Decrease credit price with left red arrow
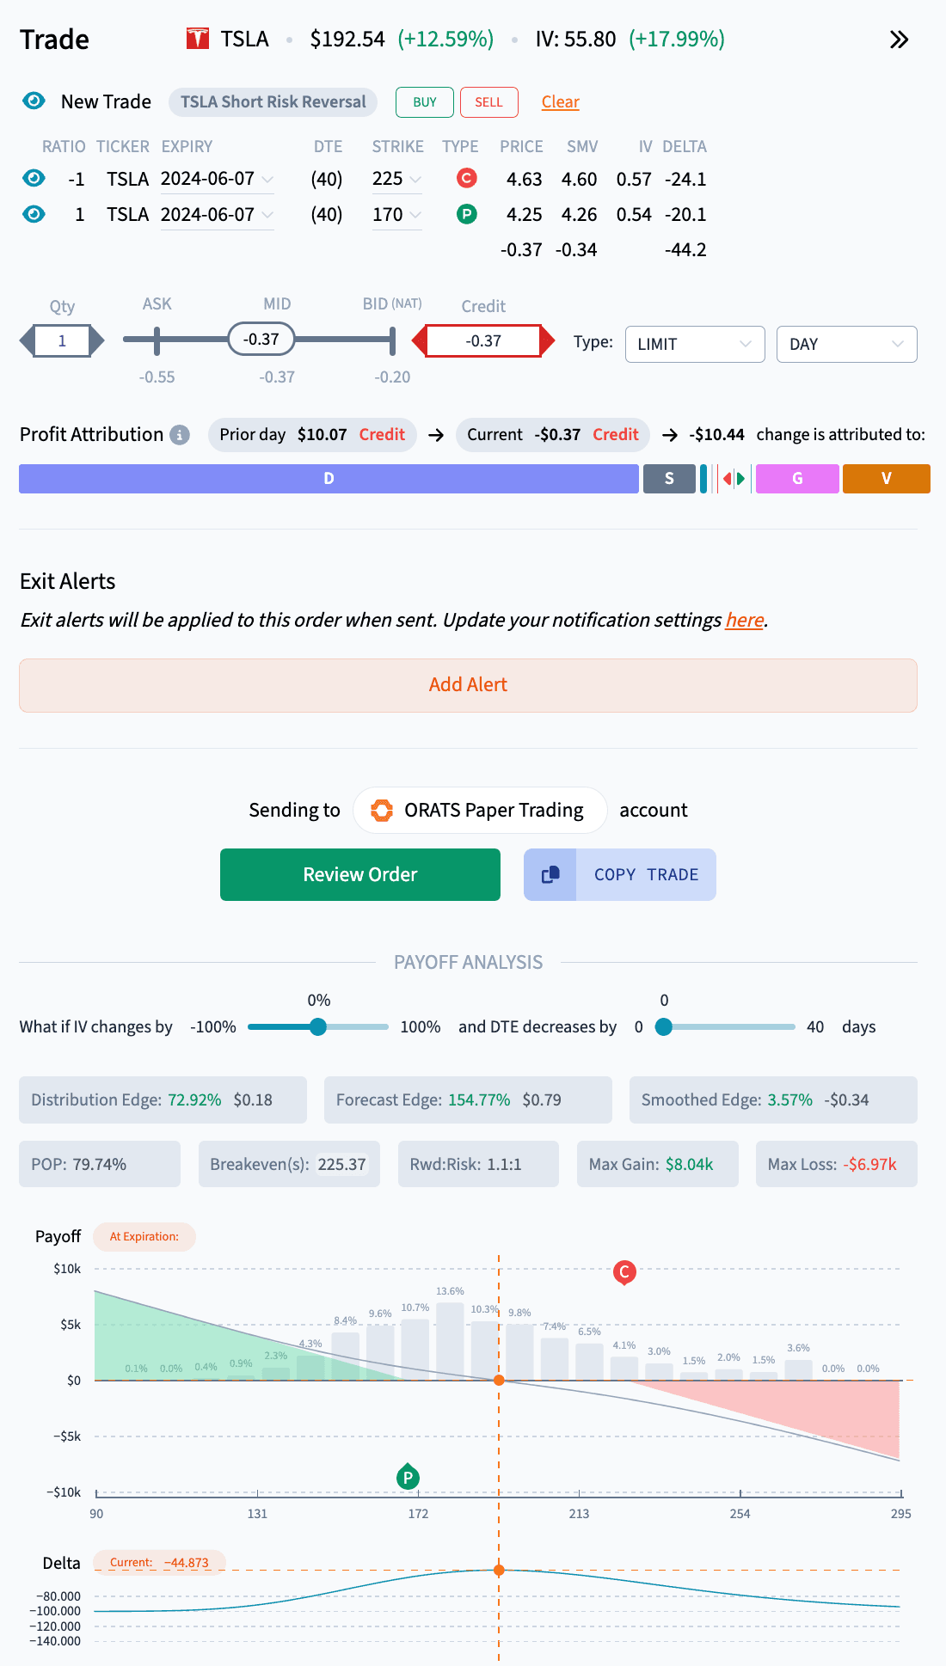The height and width of the screenshot is (1666, 946). (x=420, y=341)
